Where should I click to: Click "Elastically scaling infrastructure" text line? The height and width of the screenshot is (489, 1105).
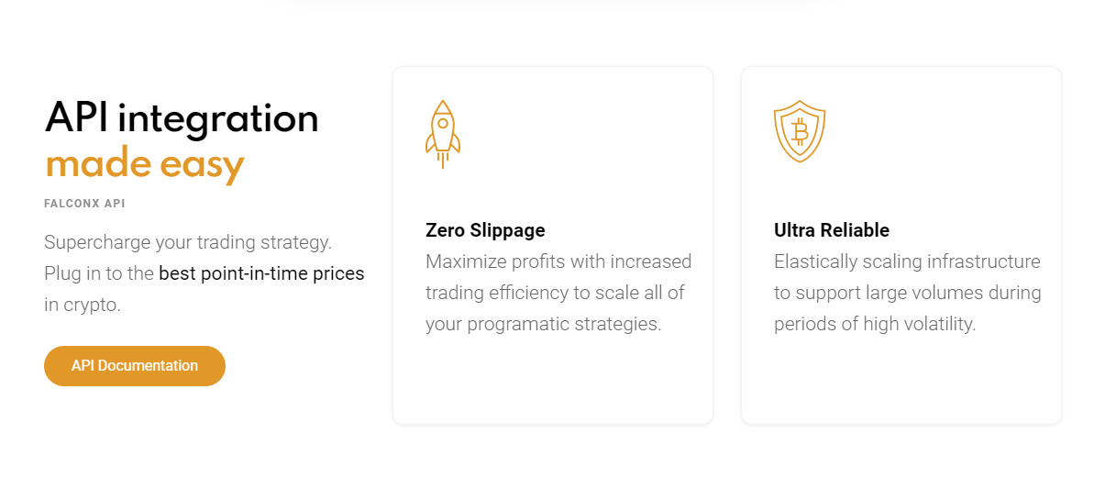(x=907, y=261)
